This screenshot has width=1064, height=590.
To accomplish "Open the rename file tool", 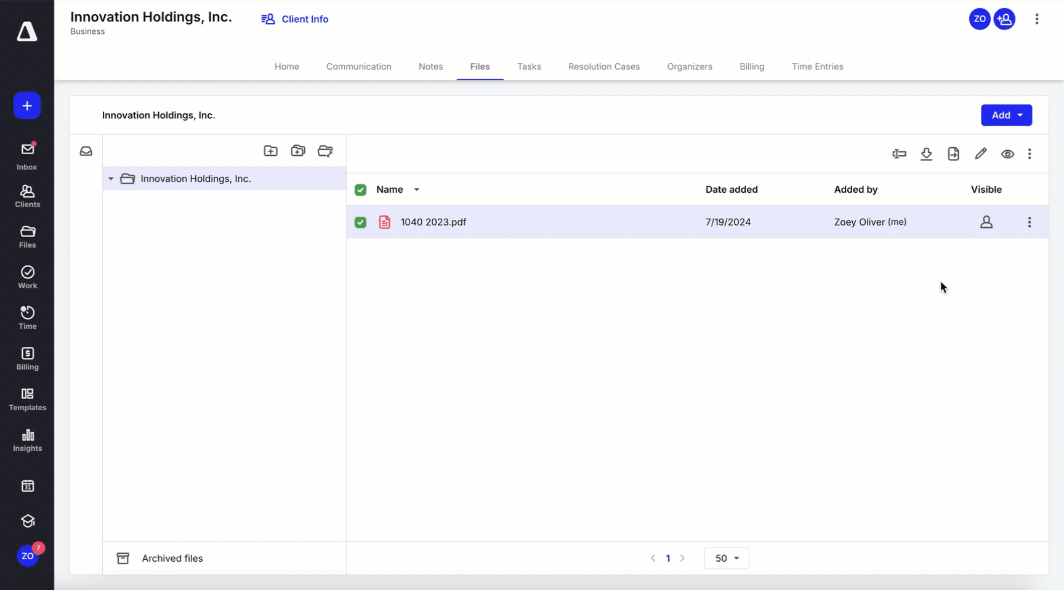I will click(x=899, y=154).
